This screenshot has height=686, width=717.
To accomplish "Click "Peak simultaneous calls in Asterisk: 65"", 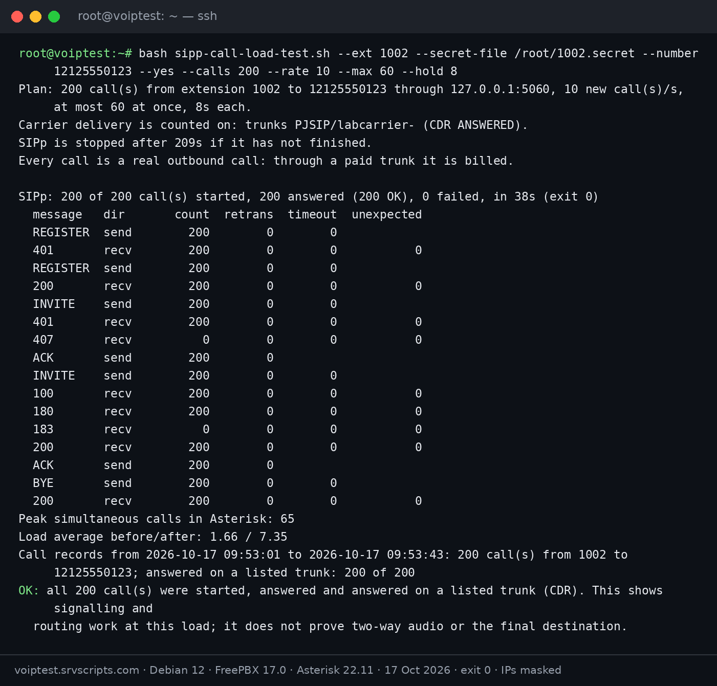I will (x=157, y=519).
